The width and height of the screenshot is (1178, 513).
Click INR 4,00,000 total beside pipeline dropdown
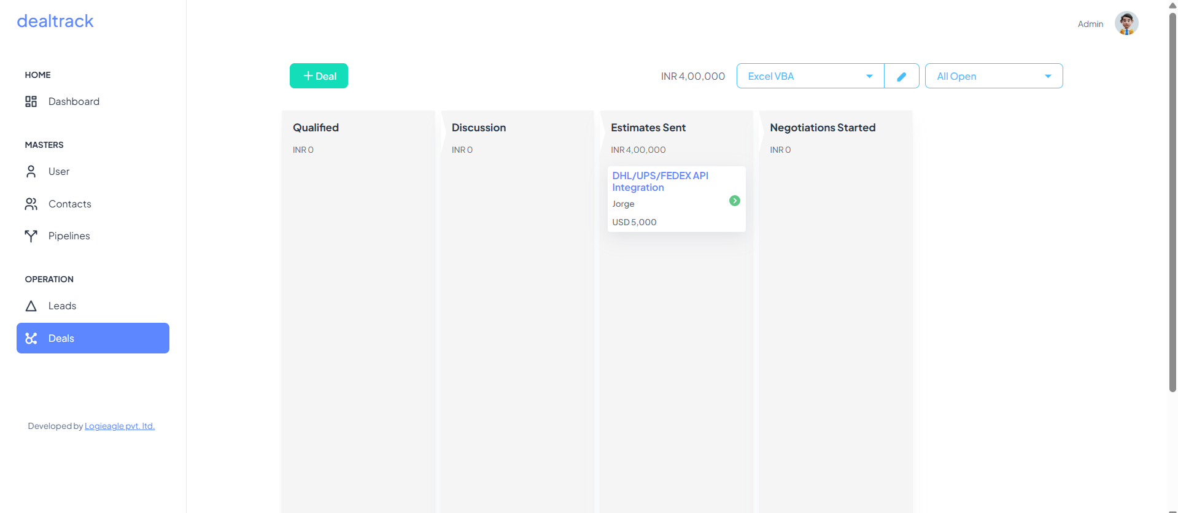click(692, 76)
